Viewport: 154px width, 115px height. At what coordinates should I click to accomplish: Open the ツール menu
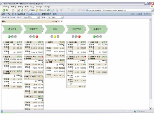click(38, 7)
